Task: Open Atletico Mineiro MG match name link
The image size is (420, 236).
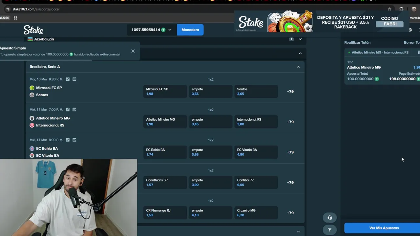Action: click(53, 118)
